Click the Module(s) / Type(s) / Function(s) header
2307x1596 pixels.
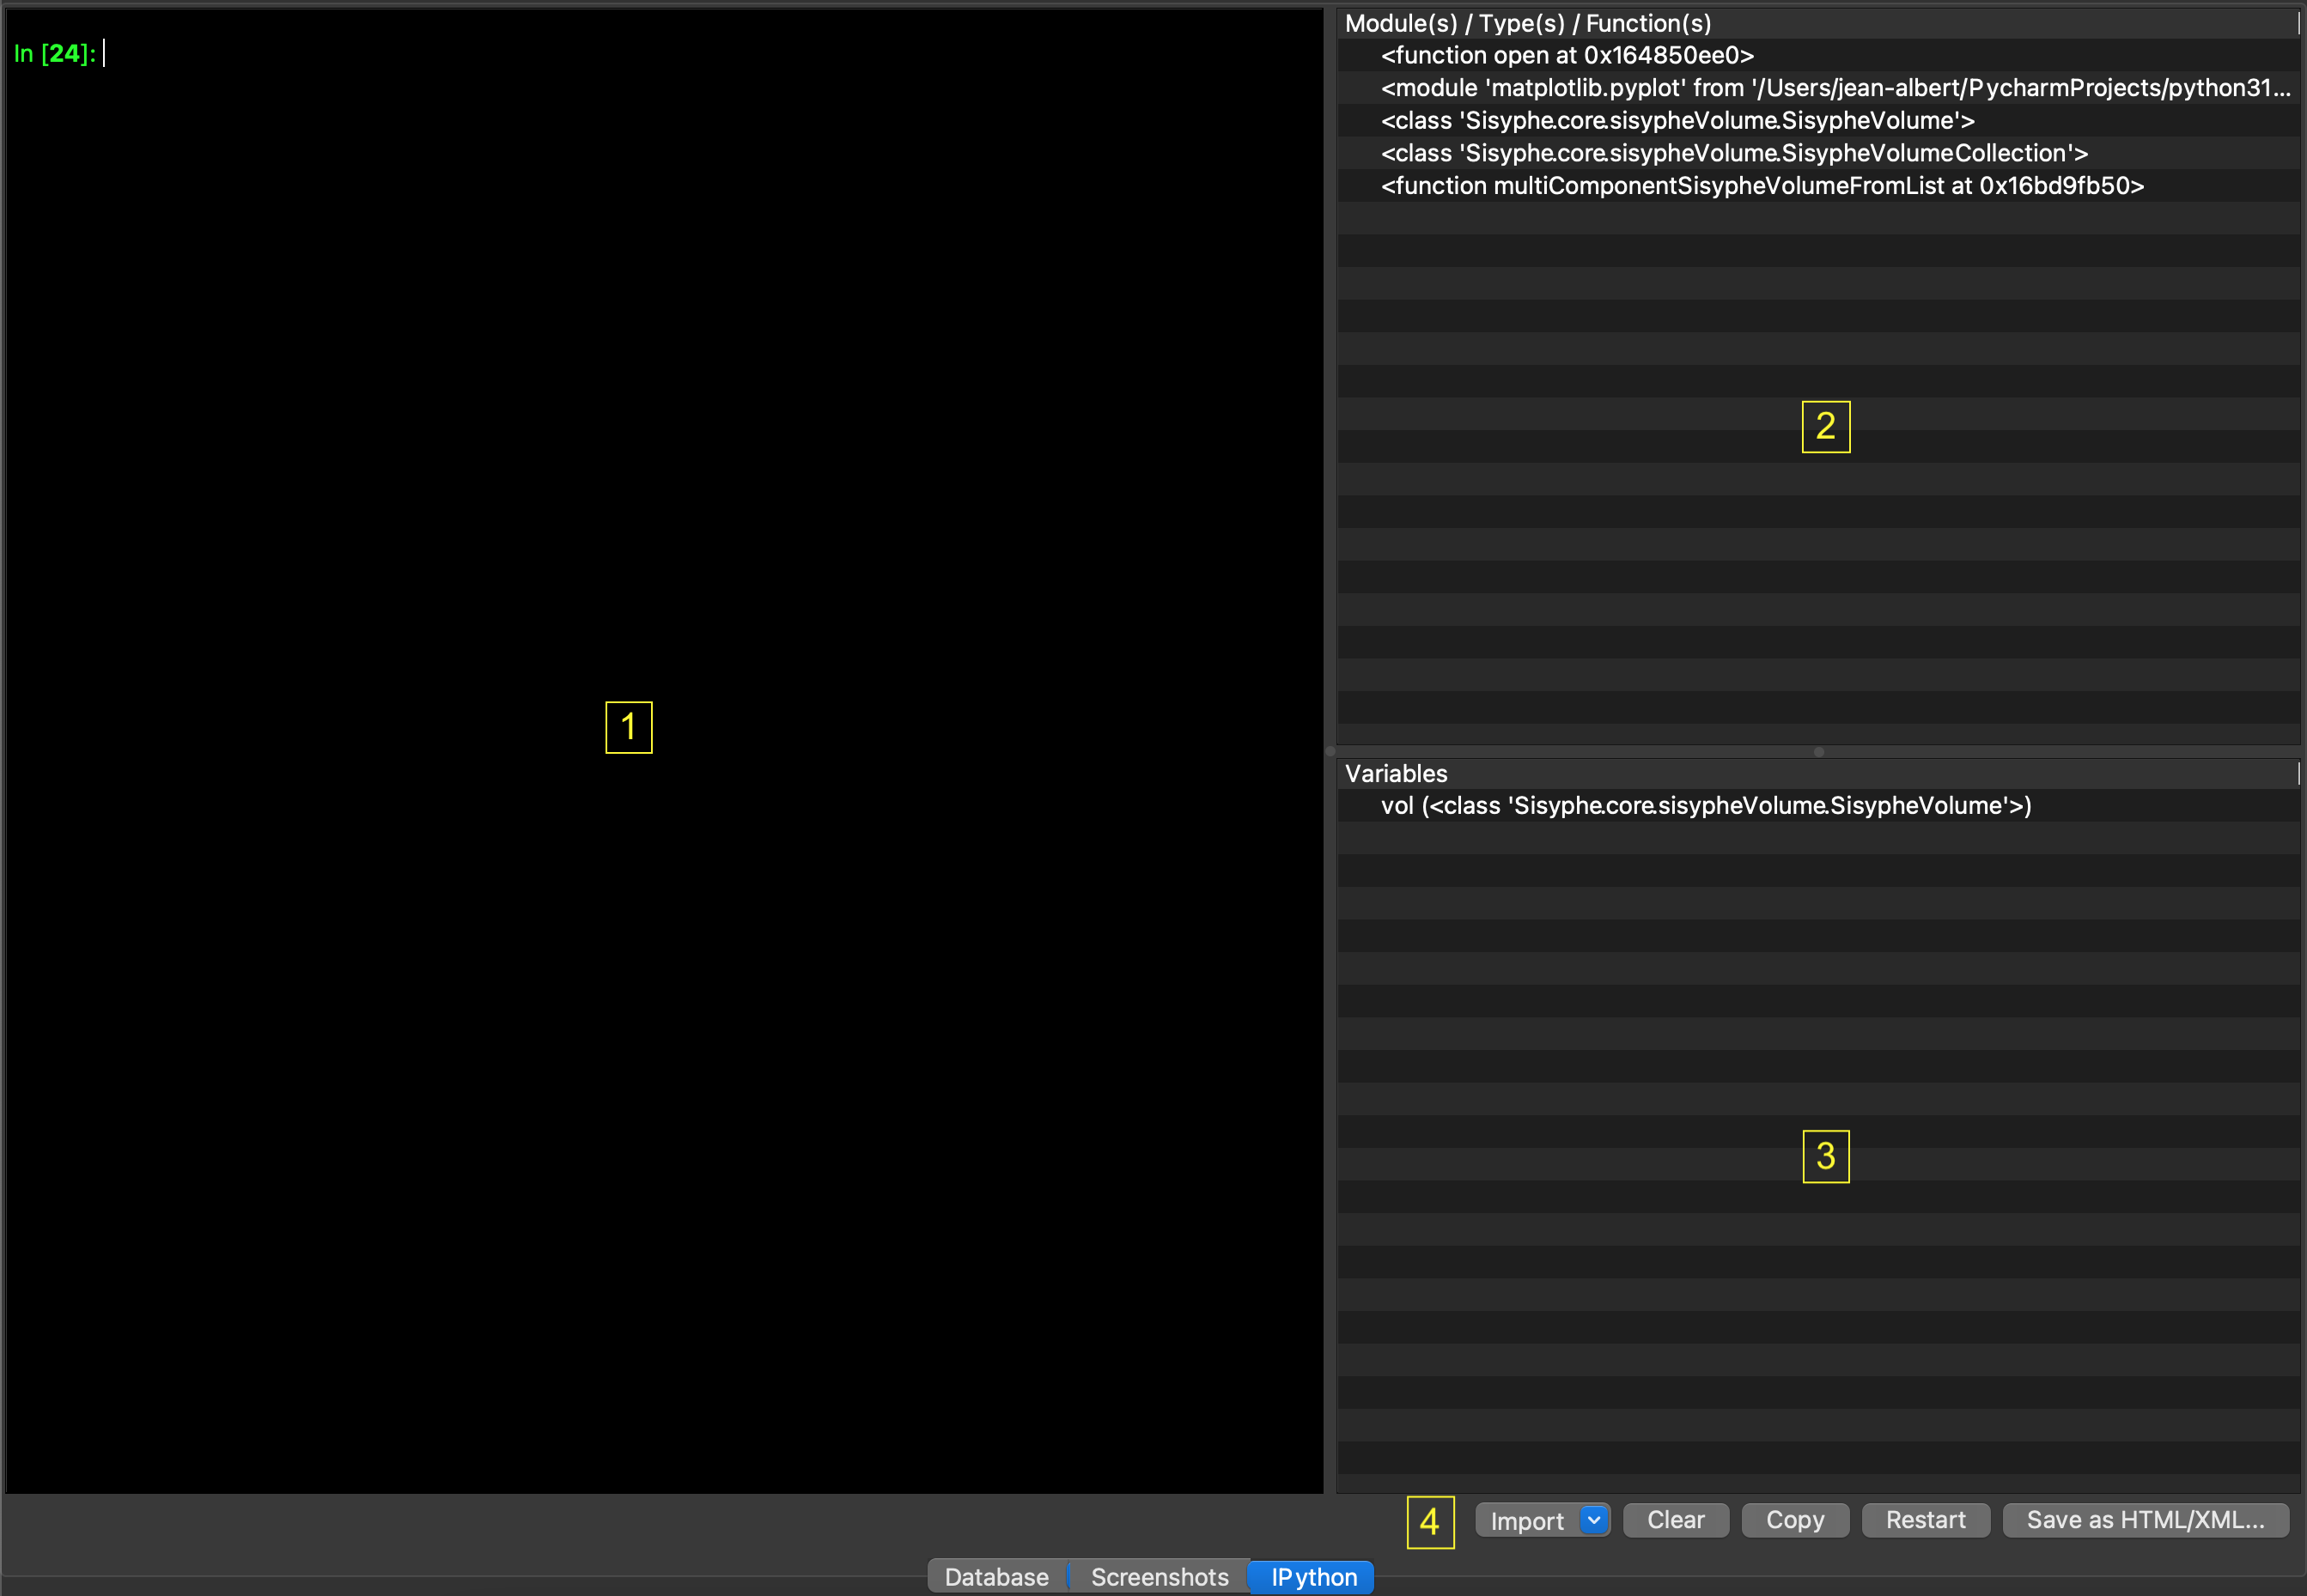point(1817,23)
